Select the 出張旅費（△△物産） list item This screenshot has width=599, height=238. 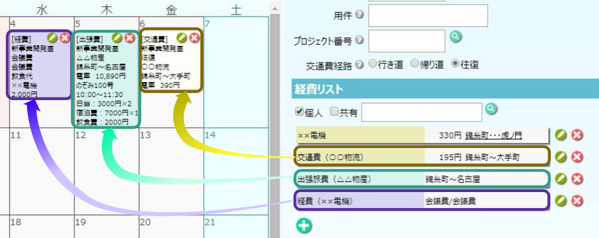422,179
